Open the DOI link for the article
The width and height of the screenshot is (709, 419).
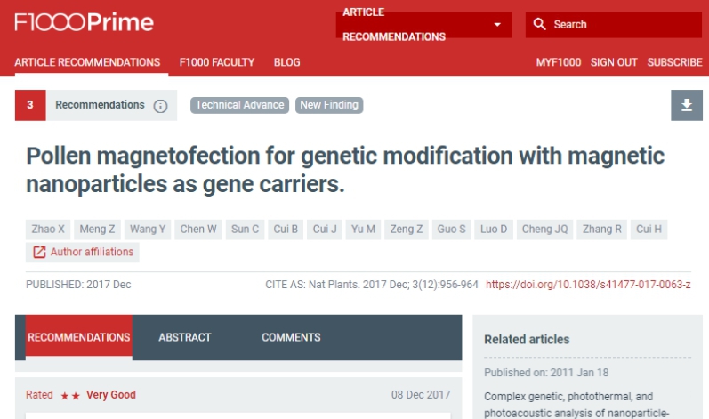click(588, 285)
